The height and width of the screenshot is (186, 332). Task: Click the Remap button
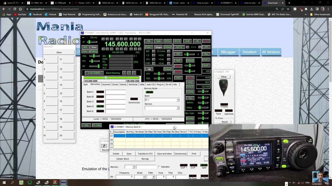pyautogui.click(x=145, y=159)
